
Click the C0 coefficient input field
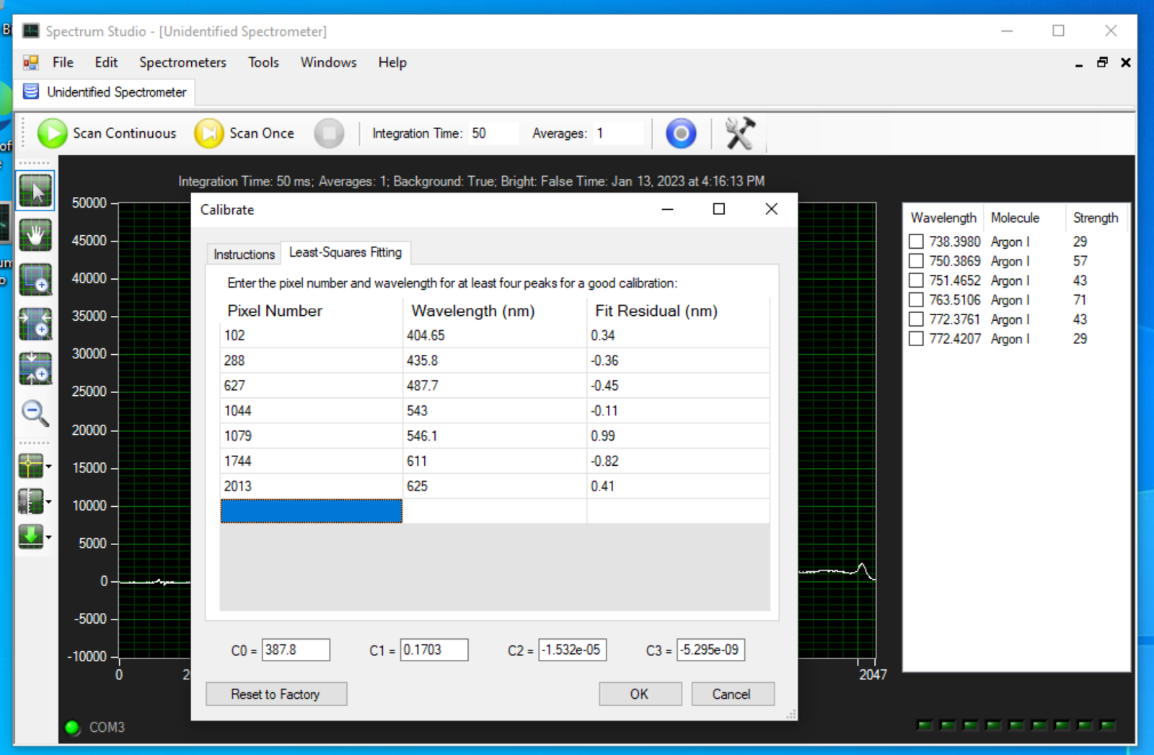[x=296, y=650]
